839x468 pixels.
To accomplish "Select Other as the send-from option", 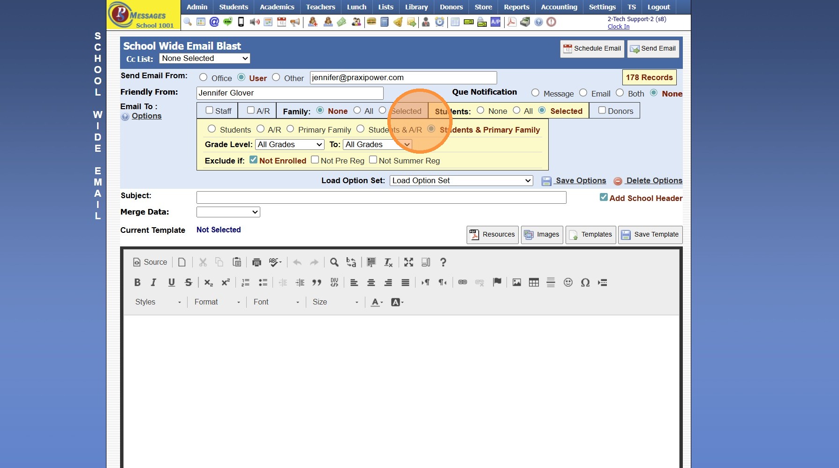I will pyautogui.click(x=276, y=77).
